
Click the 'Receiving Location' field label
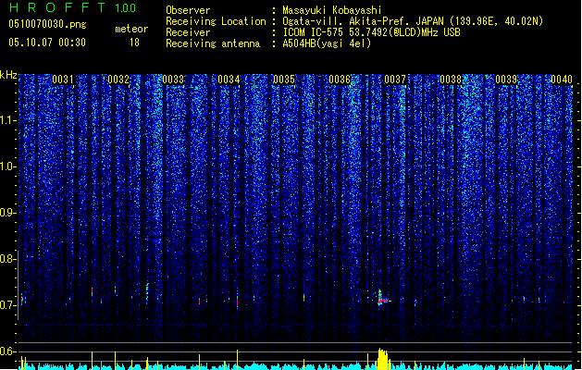point(216,21)
